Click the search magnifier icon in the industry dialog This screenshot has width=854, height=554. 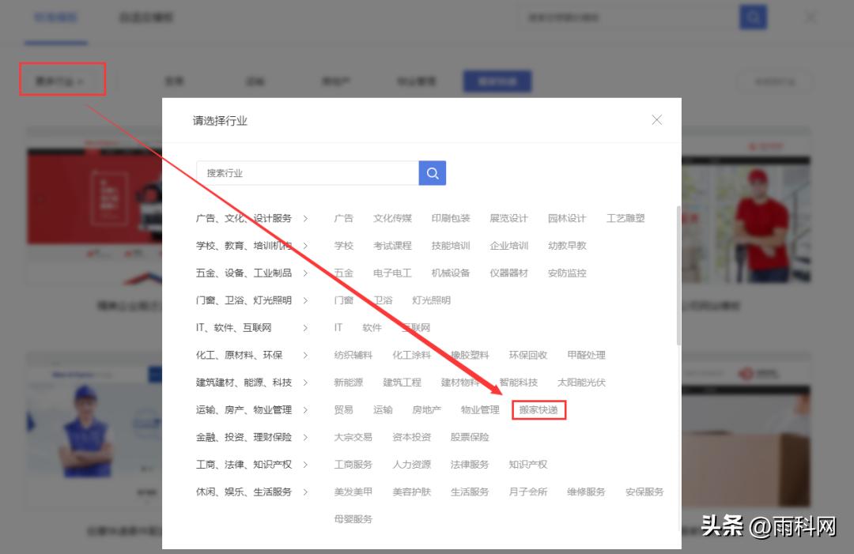pyautogui.click(x=432, y=172)
